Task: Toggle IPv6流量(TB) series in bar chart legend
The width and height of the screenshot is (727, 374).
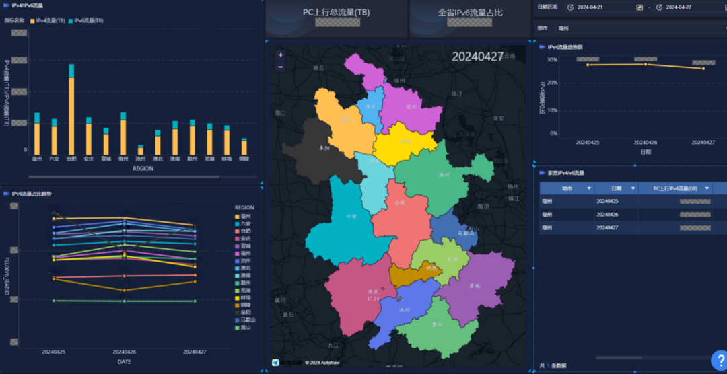Action: tap(85, 21)
